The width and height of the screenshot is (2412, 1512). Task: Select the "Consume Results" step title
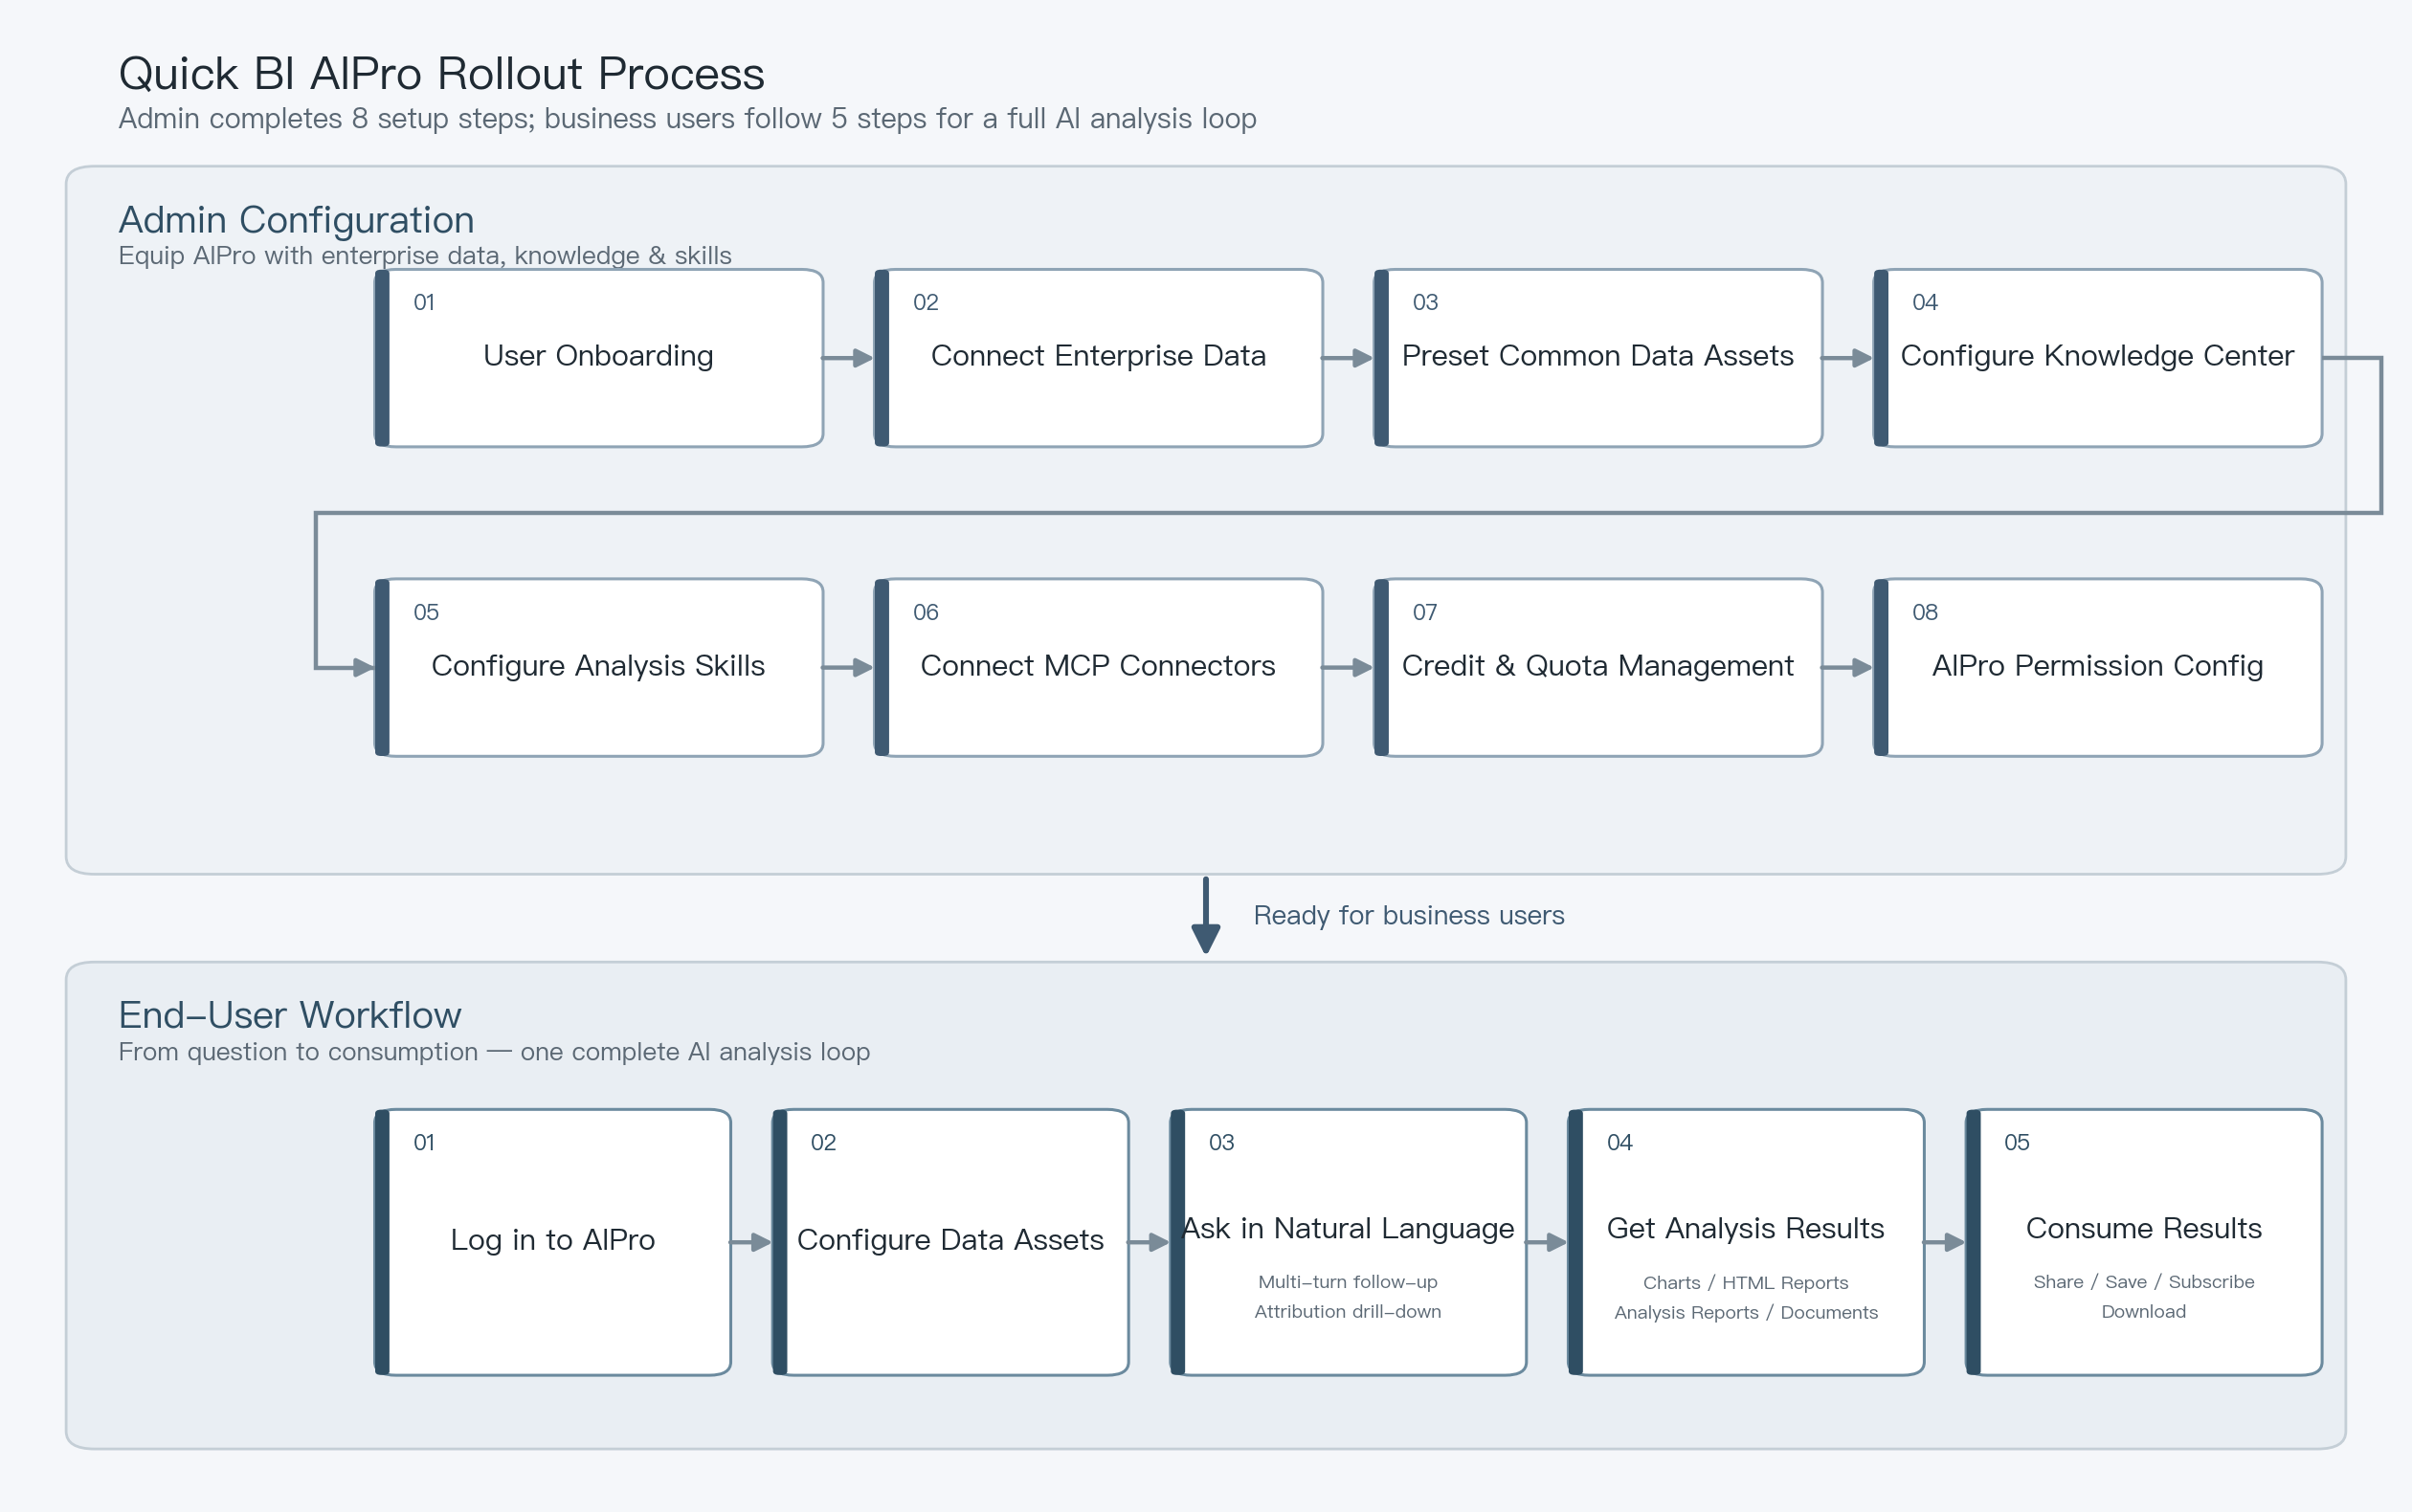coord(2144,1228)
